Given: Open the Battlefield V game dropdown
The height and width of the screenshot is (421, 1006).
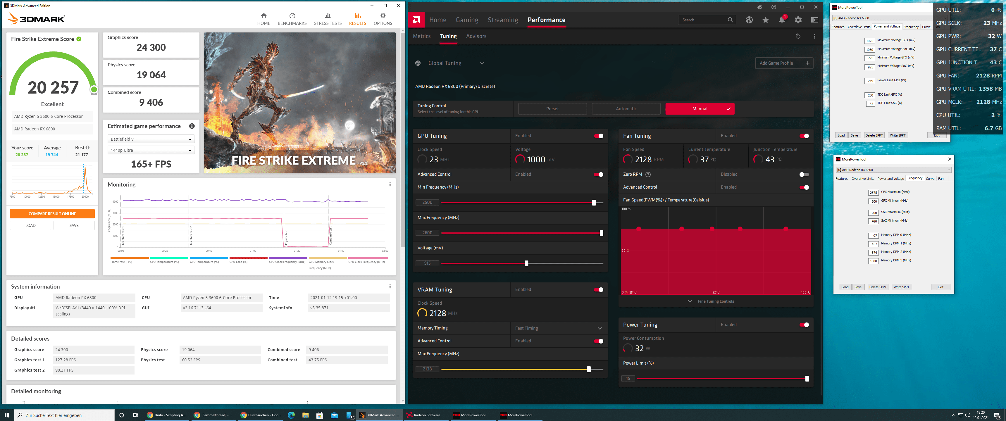Looking at the screenshot, I should (151, 139).
